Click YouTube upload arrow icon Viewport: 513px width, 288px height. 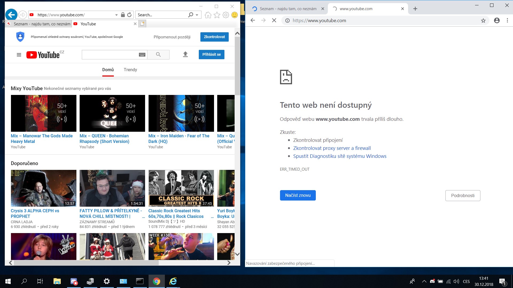185,54
